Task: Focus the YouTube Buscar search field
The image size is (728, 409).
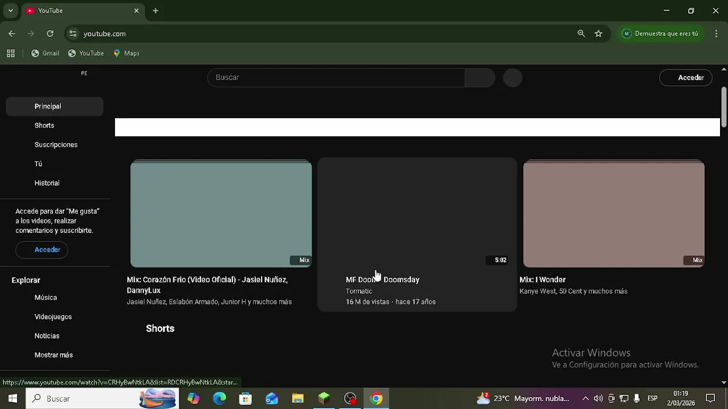Action: 336,77
